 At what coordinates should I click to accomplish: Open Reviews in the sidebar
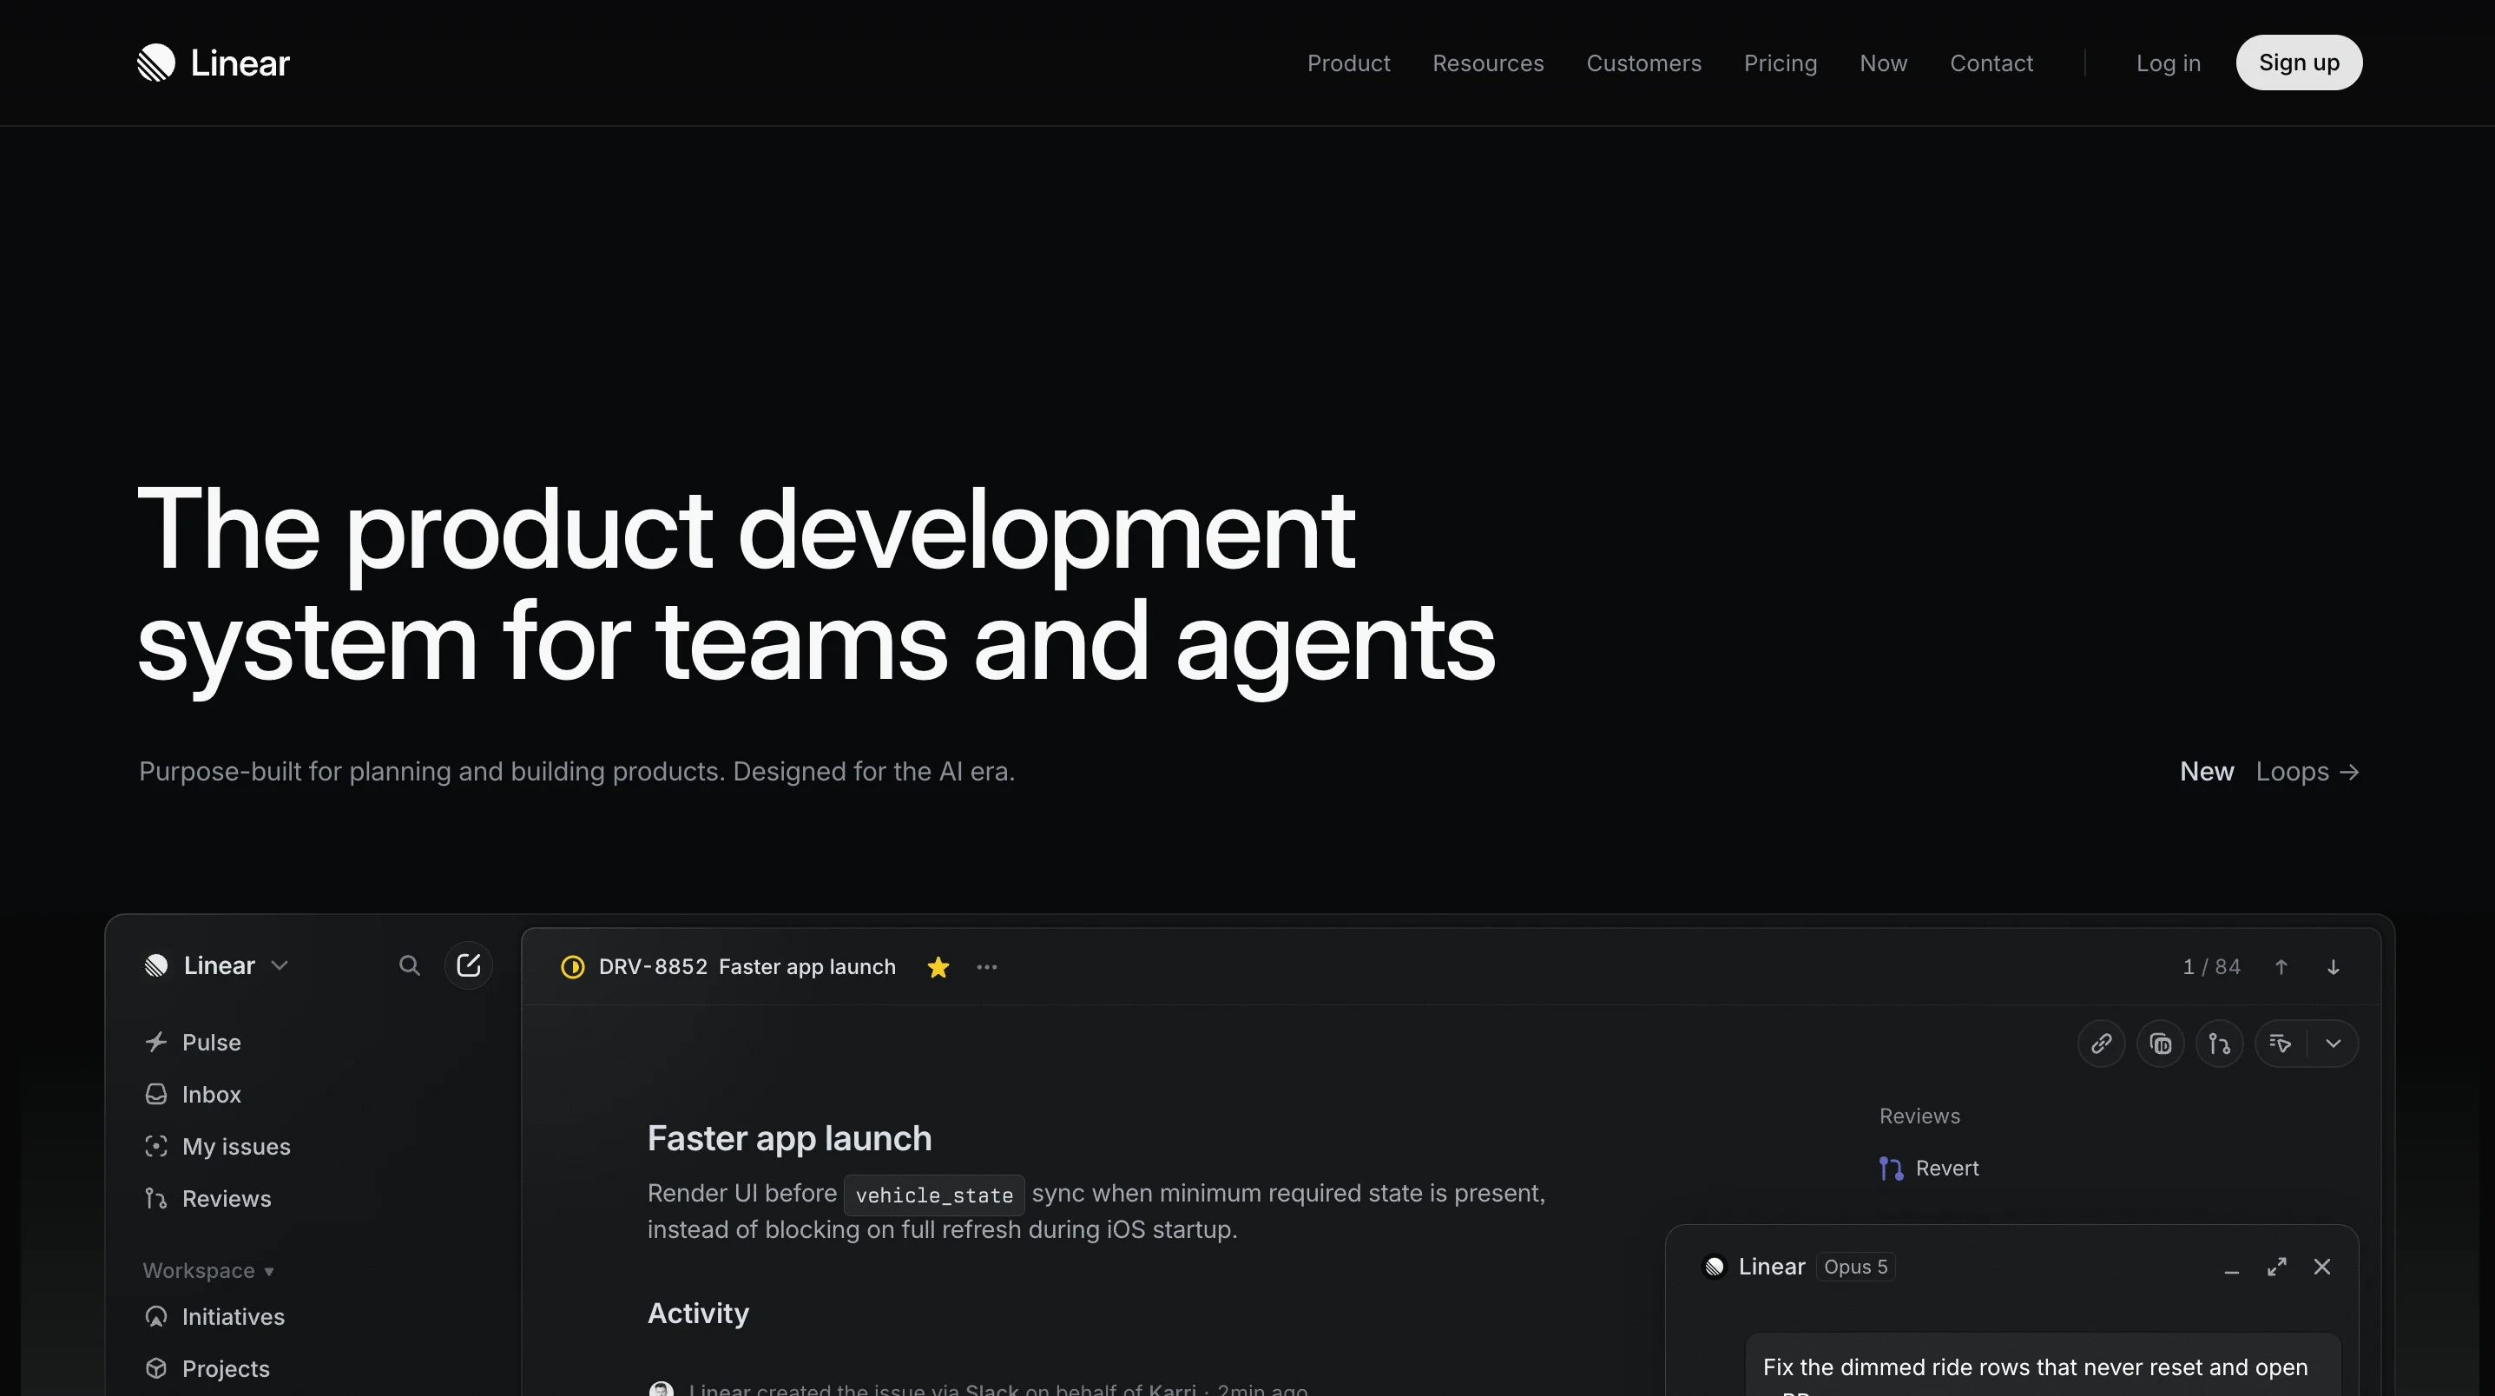[x=227, y=1199]
